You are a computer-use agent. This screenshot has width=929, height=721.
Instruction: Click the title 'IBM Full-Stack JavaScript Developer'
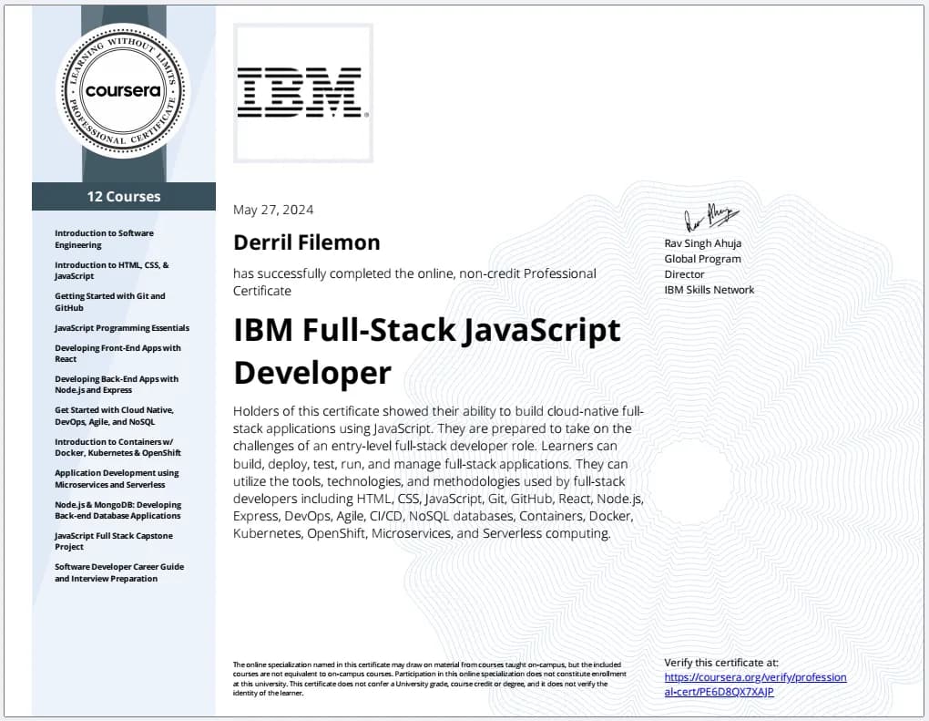point(426,351)
